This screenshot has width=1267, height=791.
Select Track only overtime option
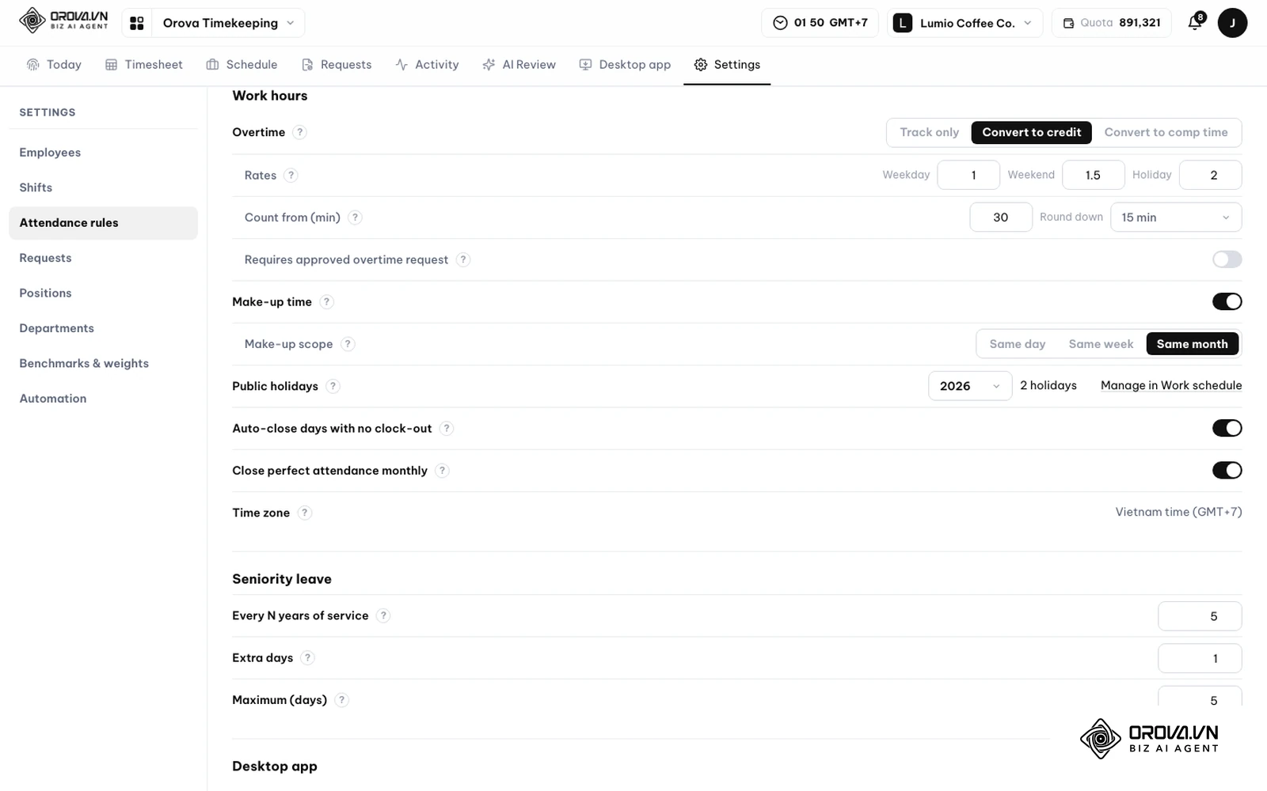(929, 132)
